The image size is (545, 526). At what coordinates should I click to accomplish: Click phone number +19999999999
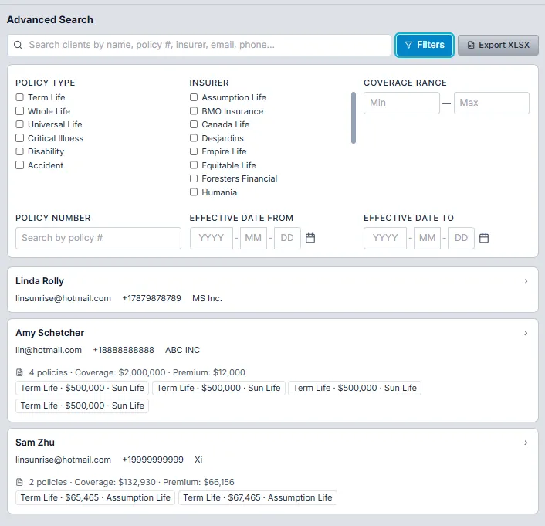pos(153,460)
